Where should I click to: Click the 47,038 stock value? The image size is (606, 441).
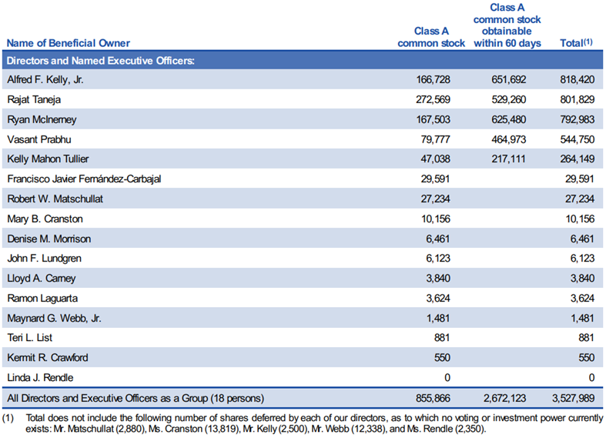pos(436,159)
